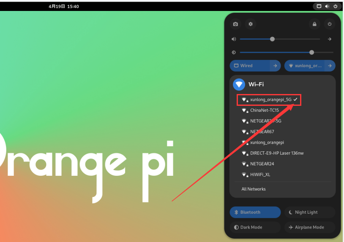Connect to ChinaNet-TC15 network
The image size is (344, 242).
click(283, 110)
